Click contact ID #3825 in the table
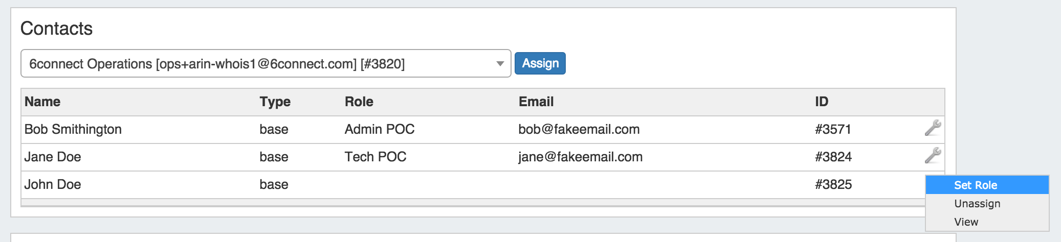This screenshot has height=242, width=1061. pos(833,184)
